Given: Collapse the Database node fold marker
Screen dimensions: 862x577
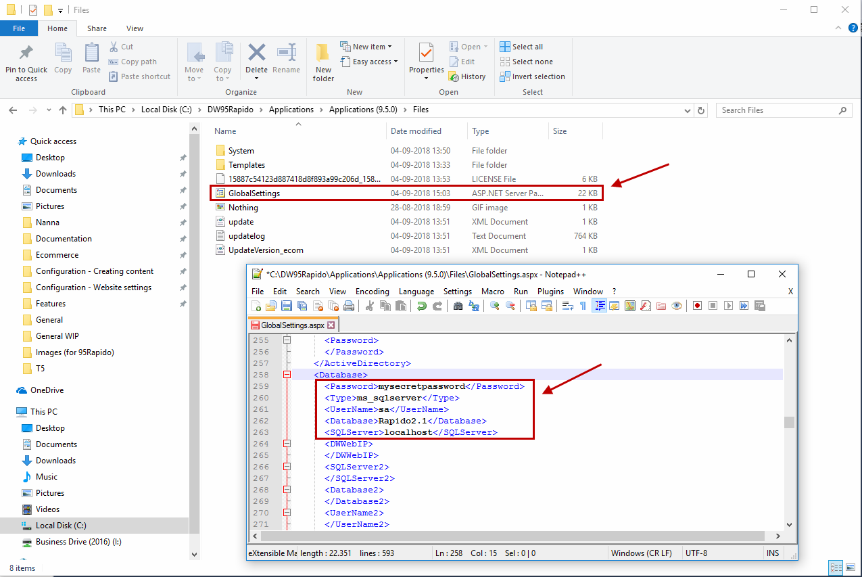Looking at the screenshot, I should coord(287,375).
